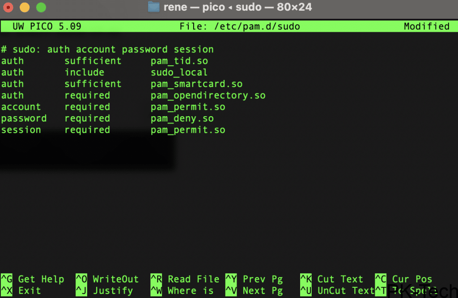The width and height of the screenshot is (458, 298).
Task: Click the ^U UnCut Text command
Action: point(338,291)
